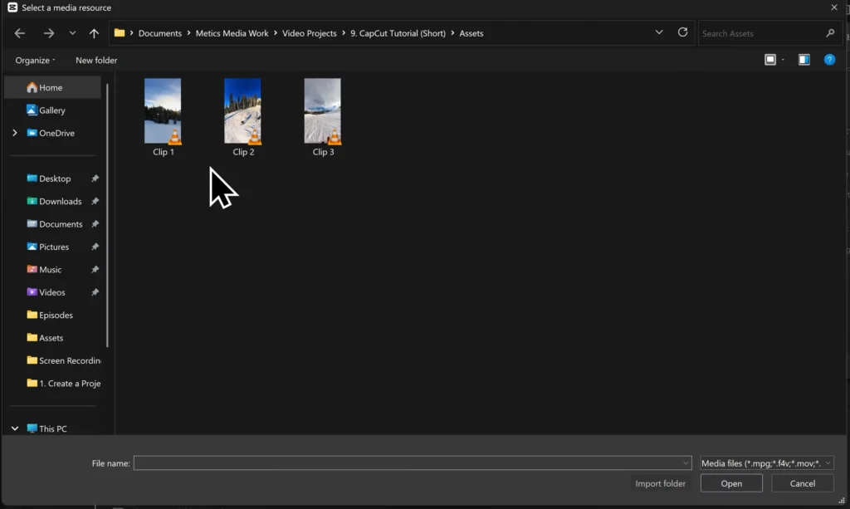Image resolution: width=850 pixels, height=509 pixels.
Task: Click the Import folder button
Action: [x=660, y=483]
